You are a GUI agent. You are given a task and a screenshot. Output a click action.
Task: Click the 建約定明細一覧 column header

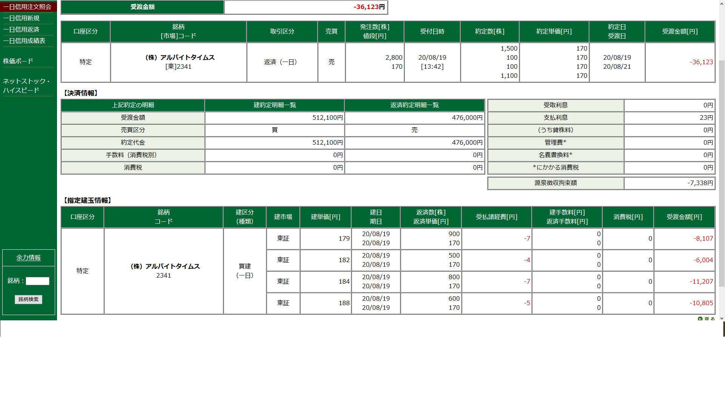(275, 105)
